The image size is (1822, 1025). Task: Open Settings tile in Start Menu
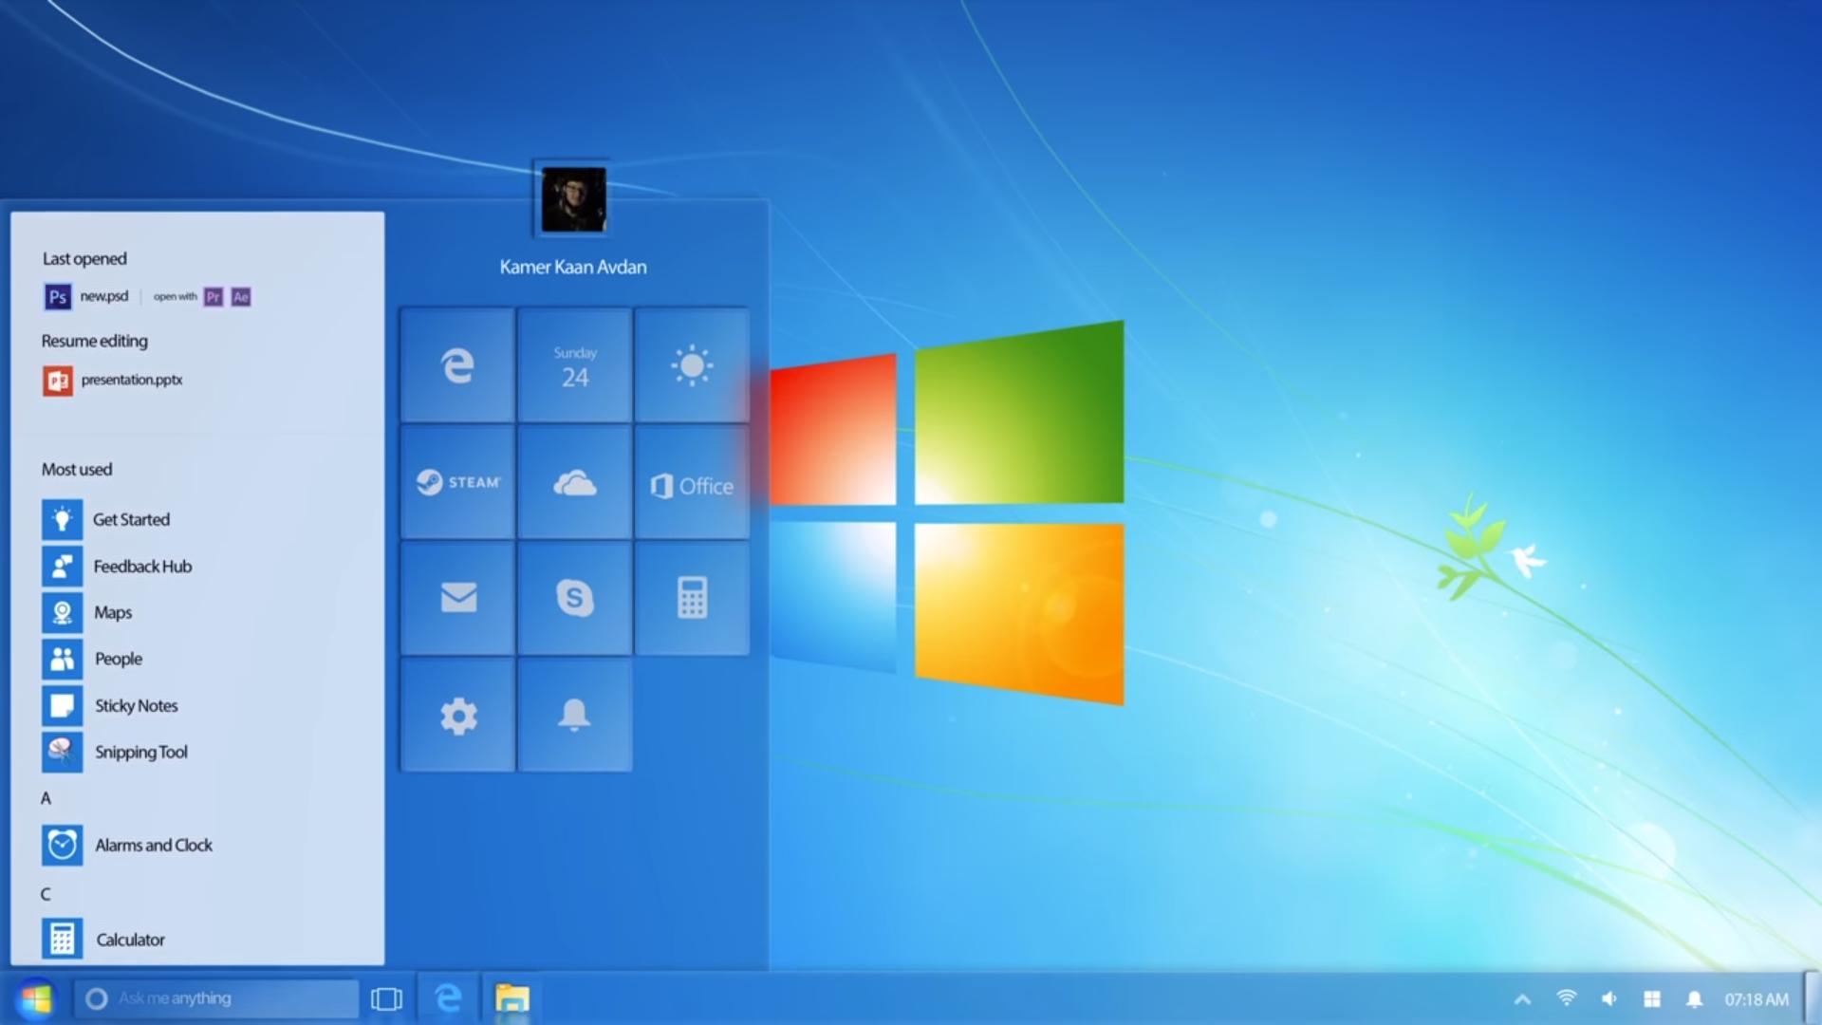(458, 715)
